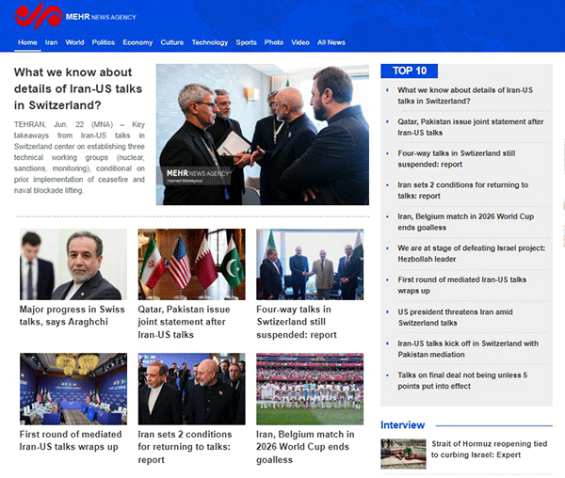Click the four-way talks group photo thumbnail
Image resolution: width=565 pixels, height=478 pixels.
click(310, 264)
